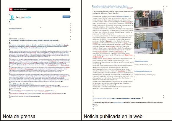Click the red Ajuntament de Barcelona crest icon
Screen dimensions: 172x121
pyautogui.click(x=11, y=9)
